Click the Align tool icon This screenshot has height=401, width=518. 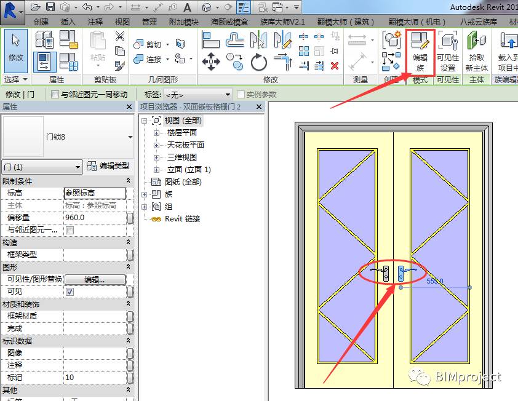pos(210,39)
